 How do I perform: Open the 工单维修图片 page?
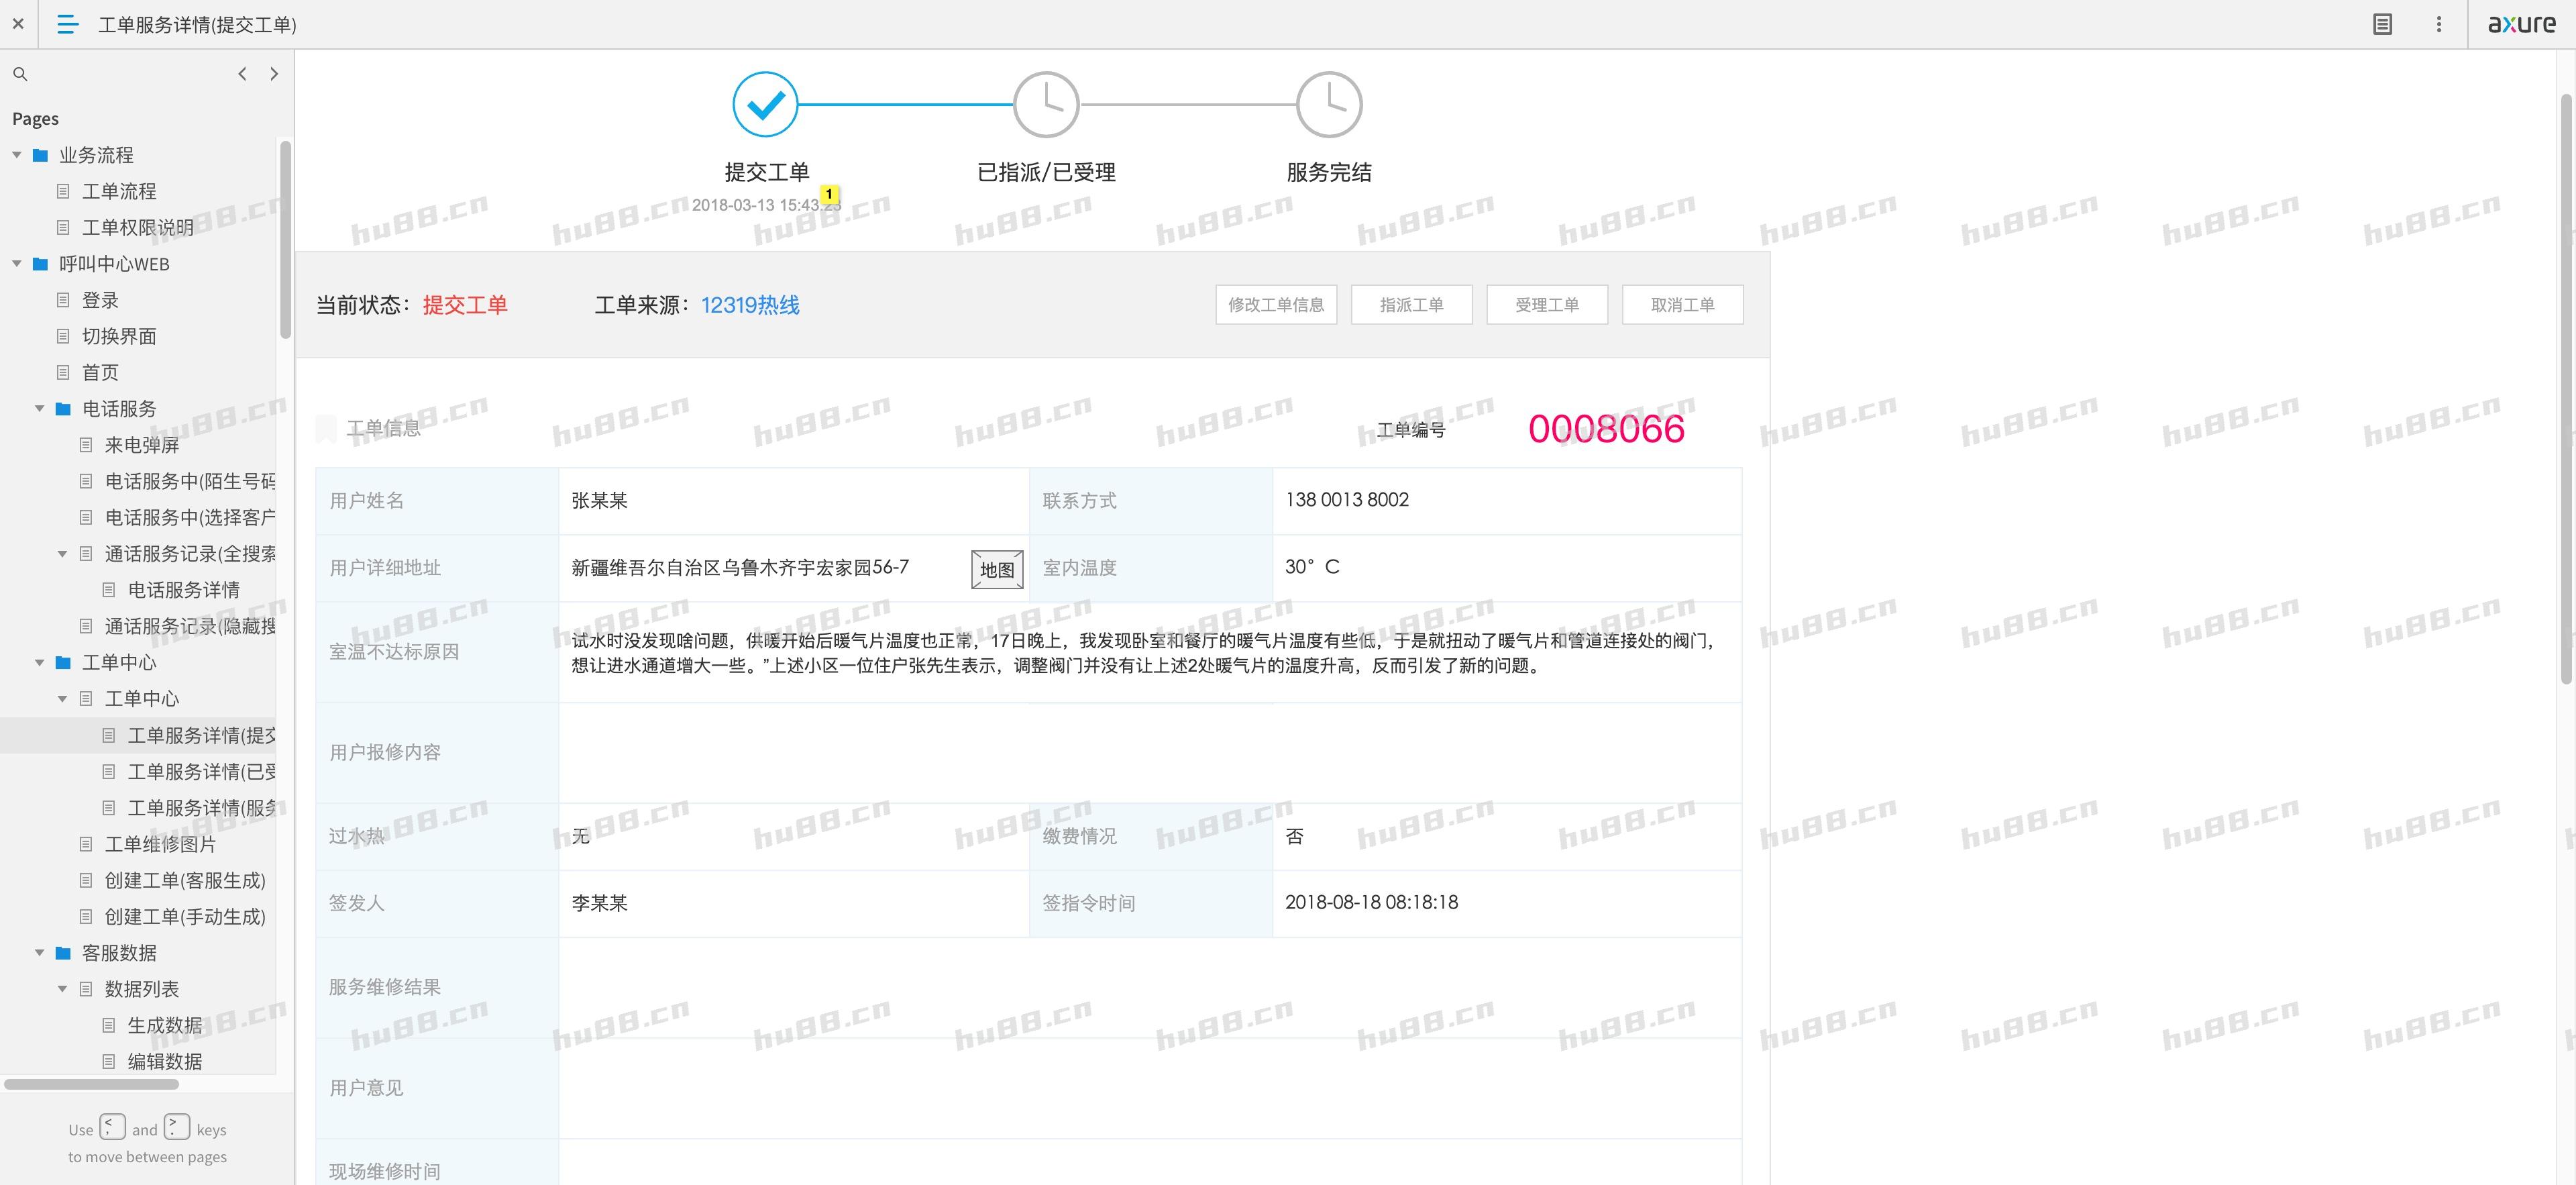(x=160, y=844)
